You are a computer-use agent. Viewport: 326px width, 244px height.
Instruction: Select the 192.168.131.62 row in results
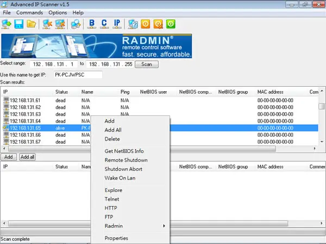click(160, 107)
